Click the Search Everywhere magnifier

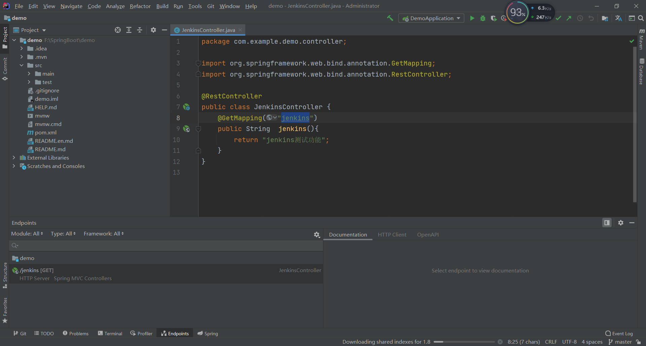(641, 18)
